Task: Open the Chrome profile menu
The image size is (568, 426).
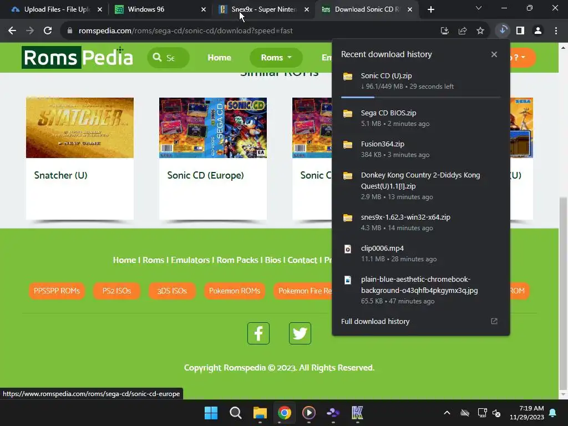Action: [538, 31]
